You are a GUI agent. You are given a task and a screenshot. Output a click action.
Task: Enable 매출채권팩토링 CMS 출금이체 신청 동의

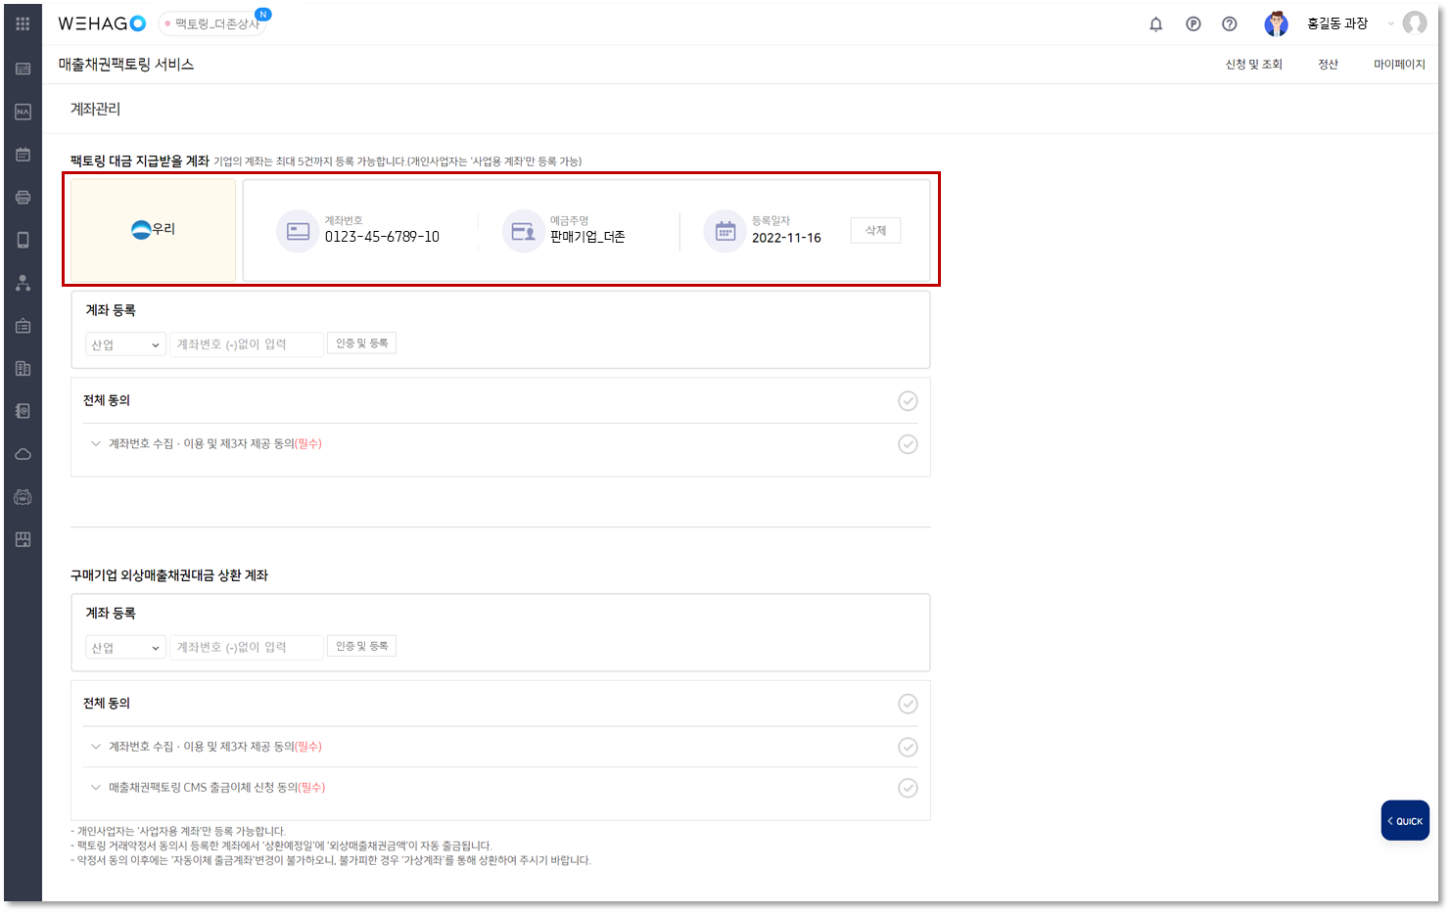coord(908,787)
